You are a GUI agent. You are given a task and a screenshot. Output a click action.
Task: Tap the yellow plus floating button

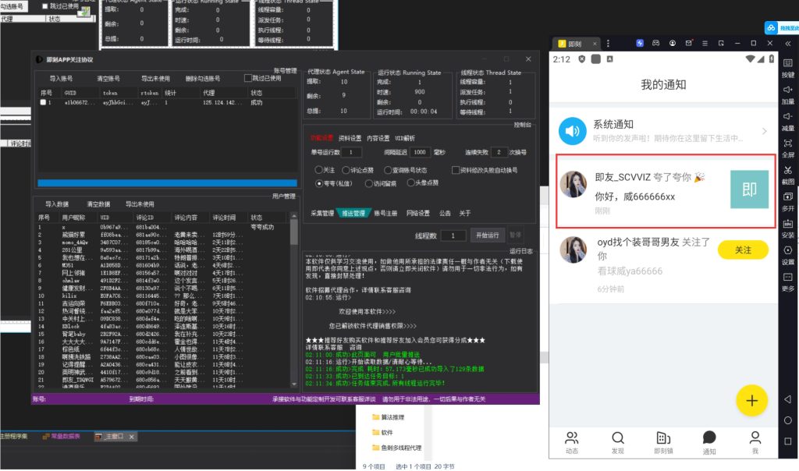[751, 400]
